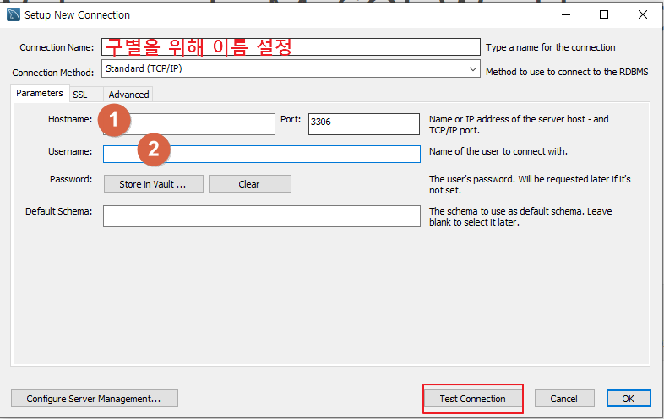Image resolution: width=664 pixels, height=419 pixels.
Task: Maximize the Setup New Connection window
Action: tap(604, 15)
